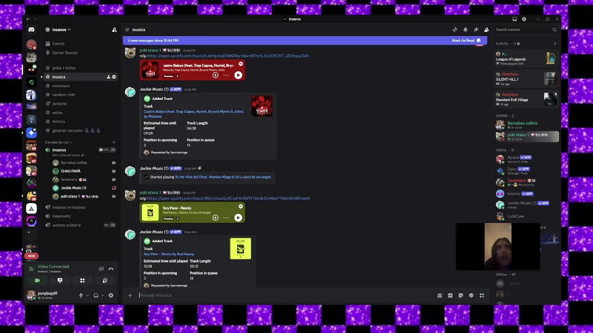Toggle the member list visibility
593x333 pixels.
tap(486, 30)
